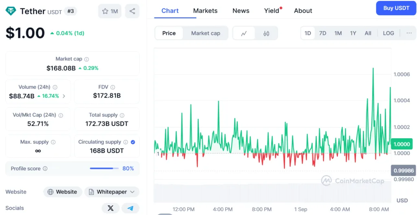Switch to the Yield tab
Image resolution: width=417 pixels, height=215 pixels.
pos(272,11)
